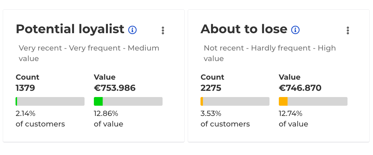This screenshot has width=373, height=155.
Task: Click info icon beside Potential loyalist
Action: pos(133,30)
